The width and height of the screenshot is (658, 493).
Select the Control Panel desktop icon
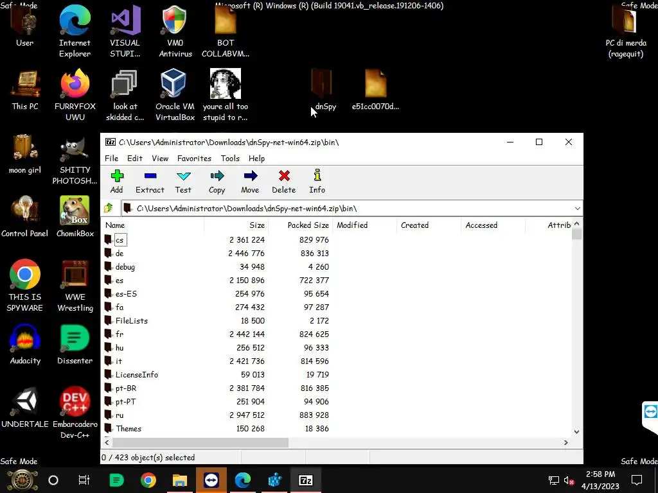[x=25, y=217]
